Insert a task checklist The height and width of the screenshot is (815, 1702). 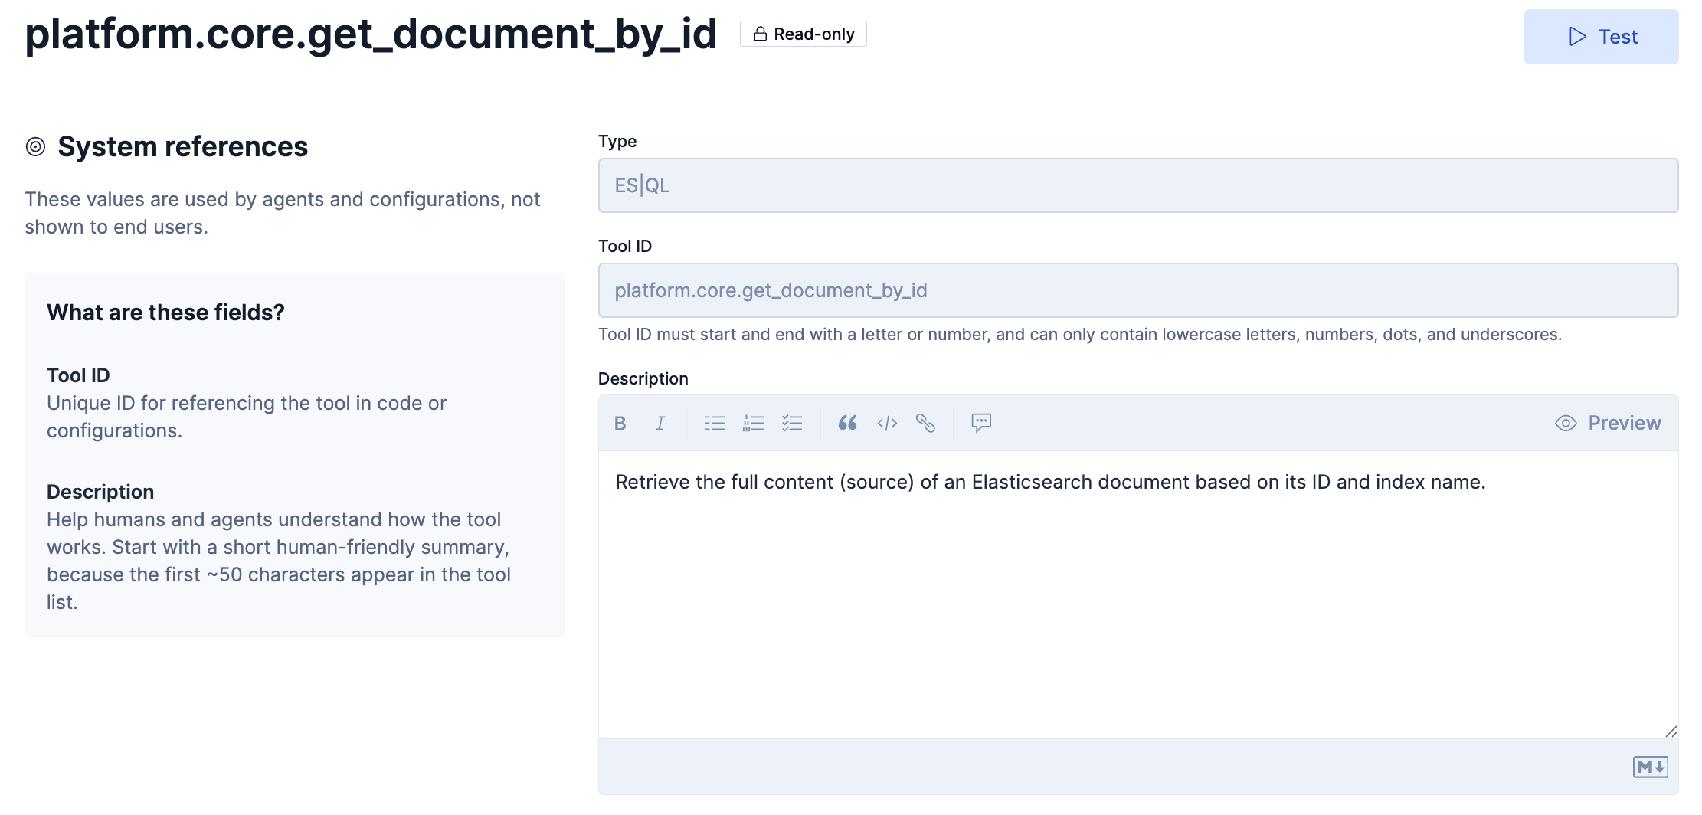point(792,423)
